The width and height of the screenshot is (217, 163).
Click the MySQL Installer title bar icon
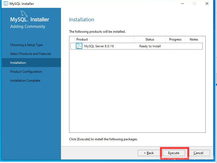pyautogui.click(x=6, y=4)
